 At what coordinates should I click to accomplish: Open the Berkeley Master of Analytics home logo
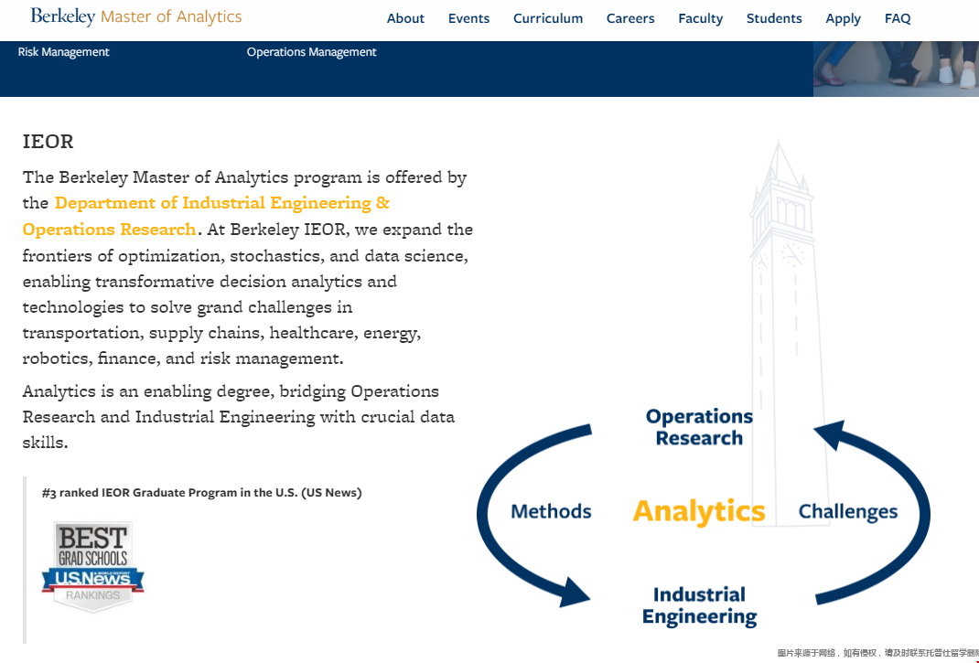pos(136,16)
